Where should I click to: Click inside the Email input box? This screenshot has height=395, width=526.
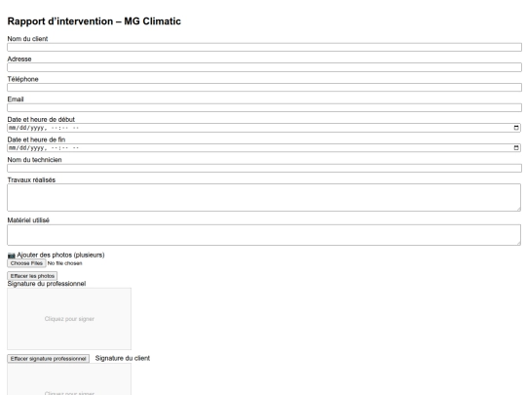coord(264,107)
